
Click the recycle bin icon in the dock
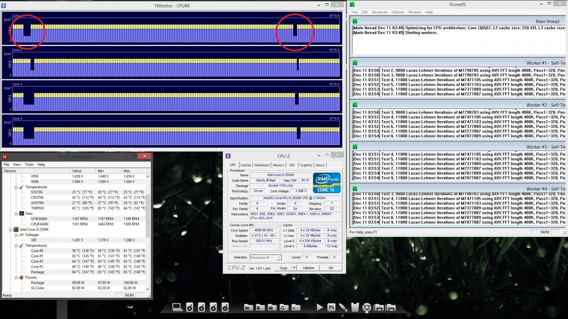[355, 307]
